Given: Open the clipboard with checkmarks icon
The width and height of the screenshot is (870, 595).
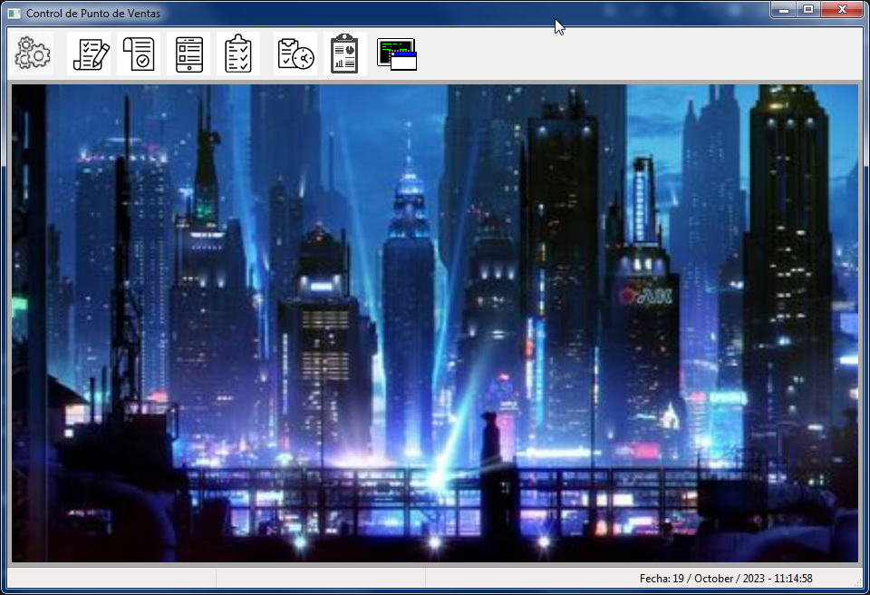Looking at the screenshot, I should pyautogui.click(x=238, y=54).
